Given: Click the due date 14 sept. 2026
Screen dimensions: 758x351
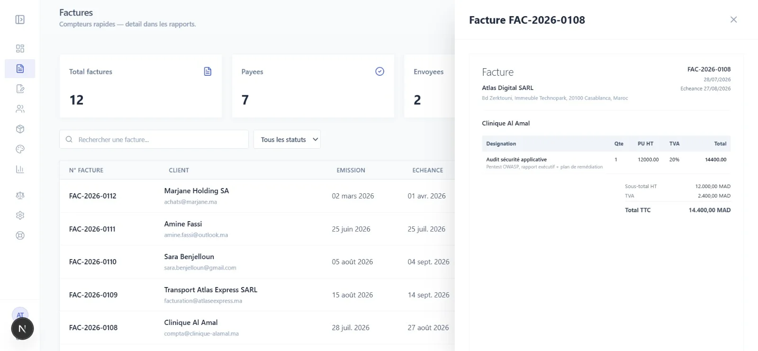Looking at the screenshot, I should coord(429,295).
